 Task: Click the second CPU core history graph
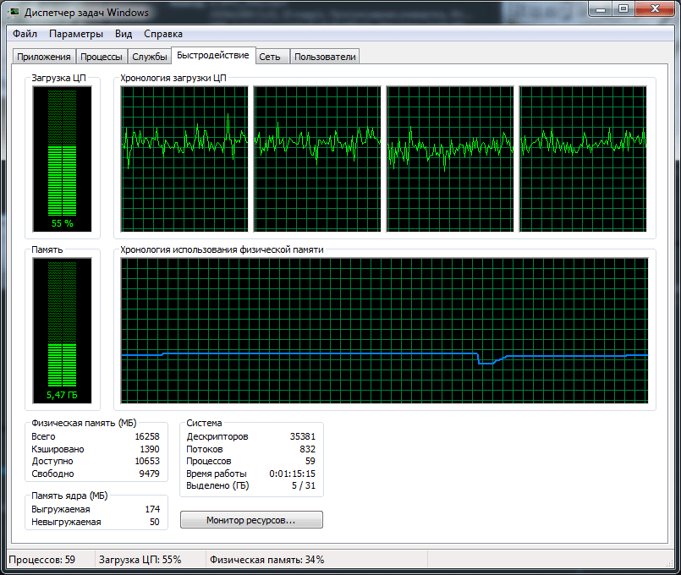[x=317, y=159]
